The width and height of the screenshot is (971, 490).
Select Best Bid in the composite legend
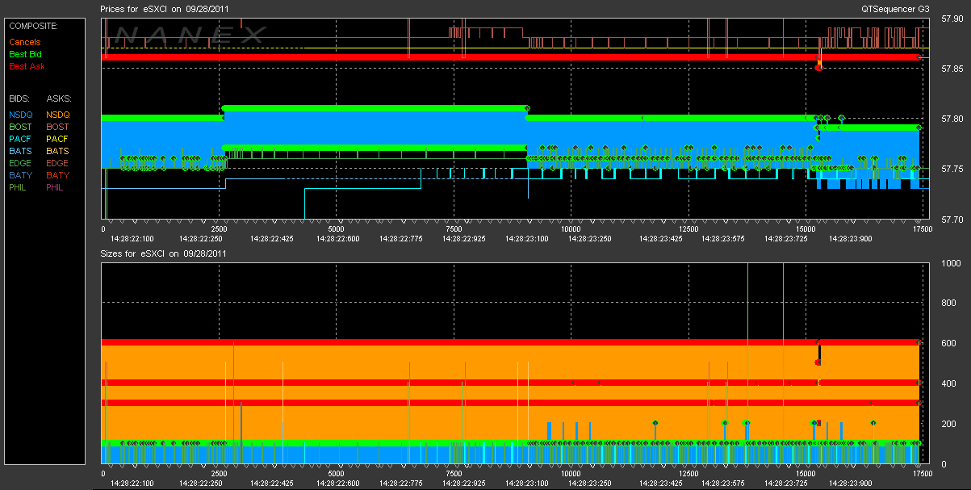(x=25, y=54)
